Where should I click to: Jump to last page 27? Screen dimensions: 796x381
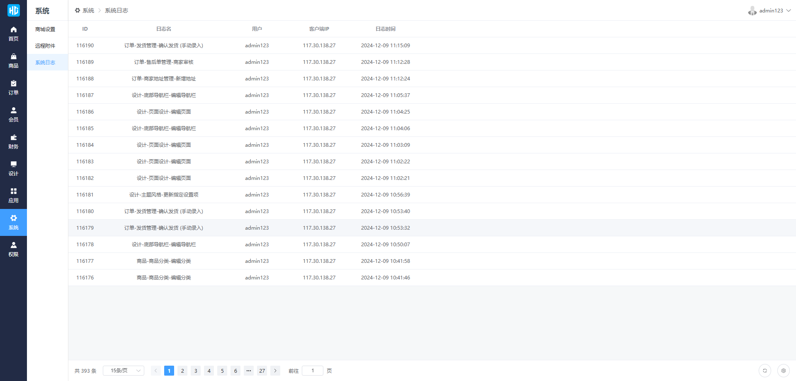coord(262,371)
